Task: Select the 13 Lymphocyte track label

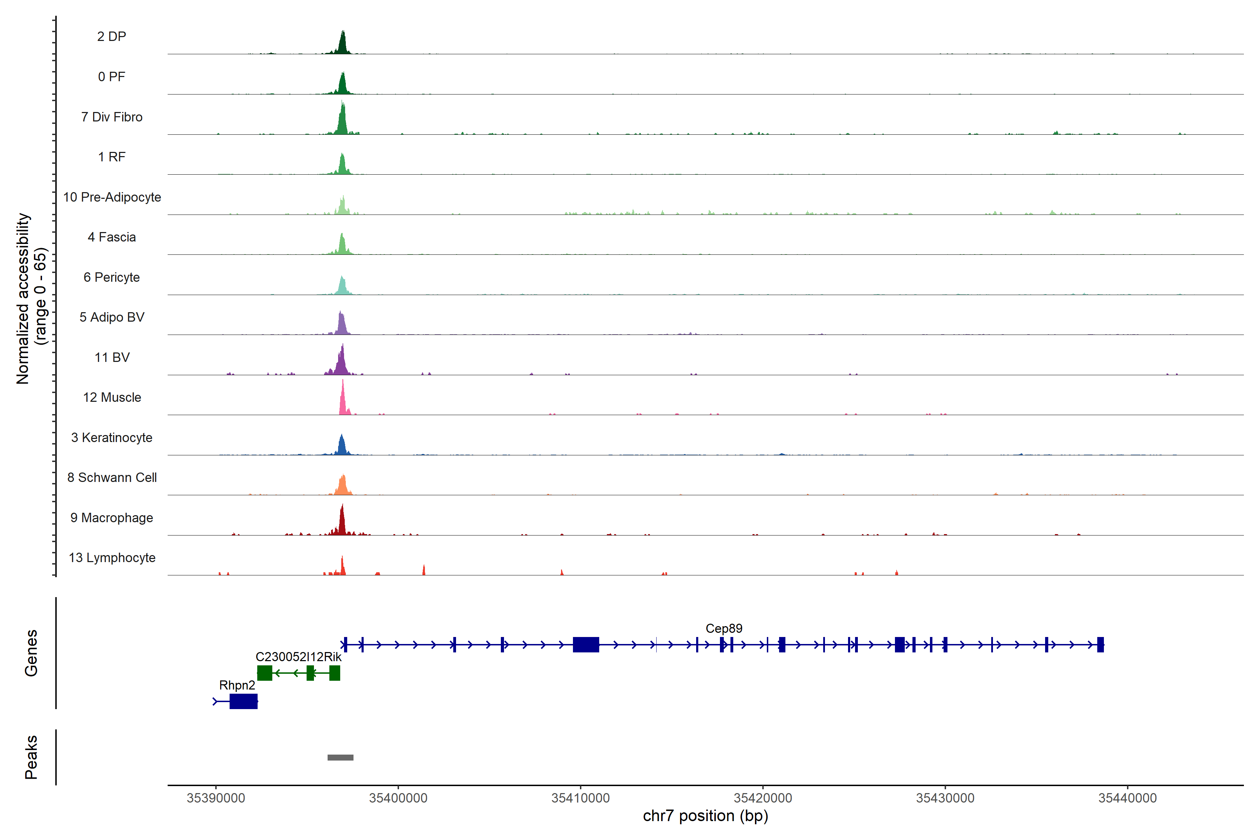Action: [x=112, y=558]
